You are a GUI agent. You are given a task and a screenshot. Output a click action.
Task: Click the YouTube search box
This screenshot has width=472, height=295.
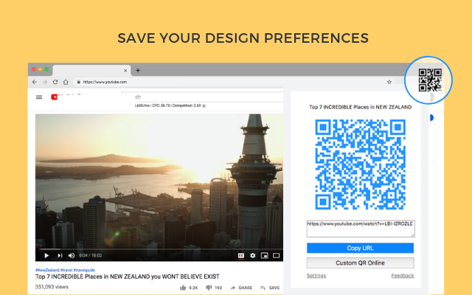(x=201, y=97)
